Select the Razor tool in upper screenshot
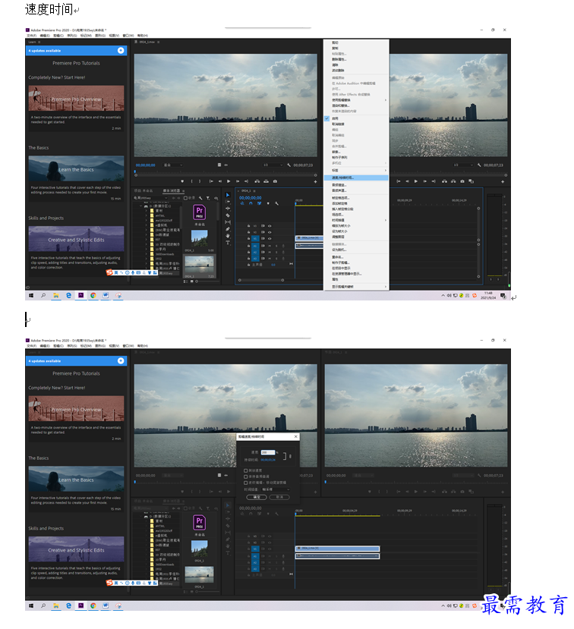The width and height of the screenshot is (574, 629). (228, 215)
